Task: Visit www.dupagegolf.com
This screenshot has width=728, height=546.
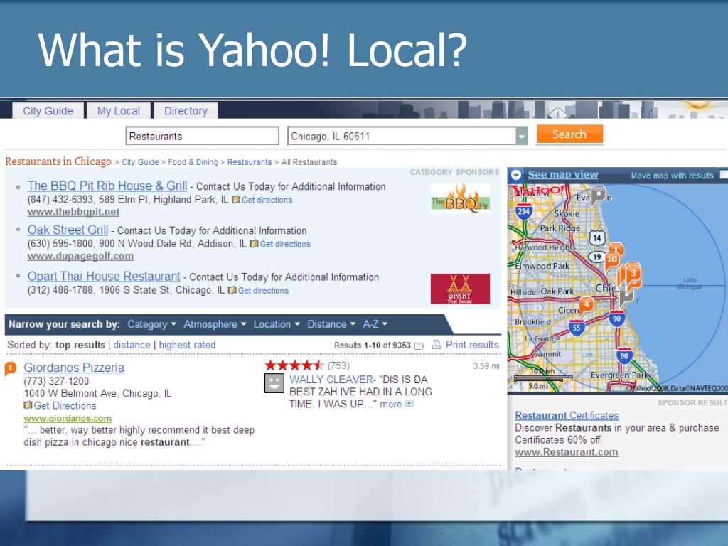Action: point(80,256)
